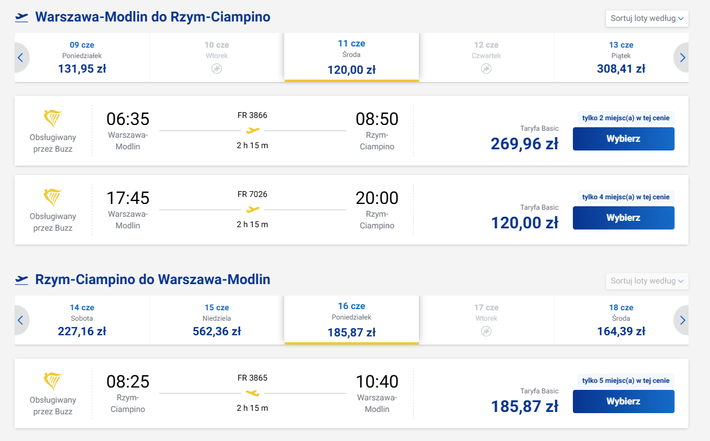Click the return plane icon beside Rzym-Ciampino heading
Image resolution: width=710 pixels, height=441 pixels.
point(21,280)
